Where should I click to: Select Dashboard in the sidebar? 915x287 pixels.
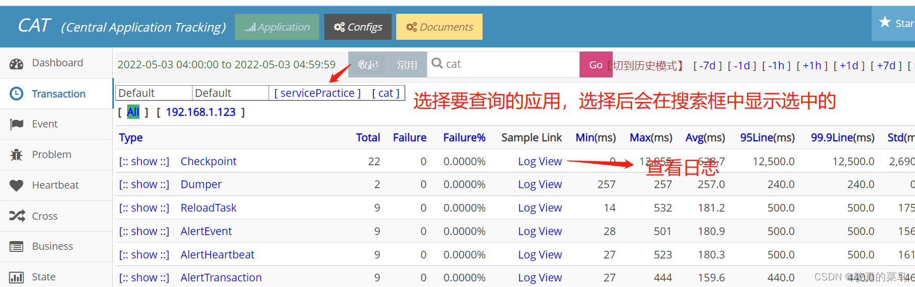57,63
